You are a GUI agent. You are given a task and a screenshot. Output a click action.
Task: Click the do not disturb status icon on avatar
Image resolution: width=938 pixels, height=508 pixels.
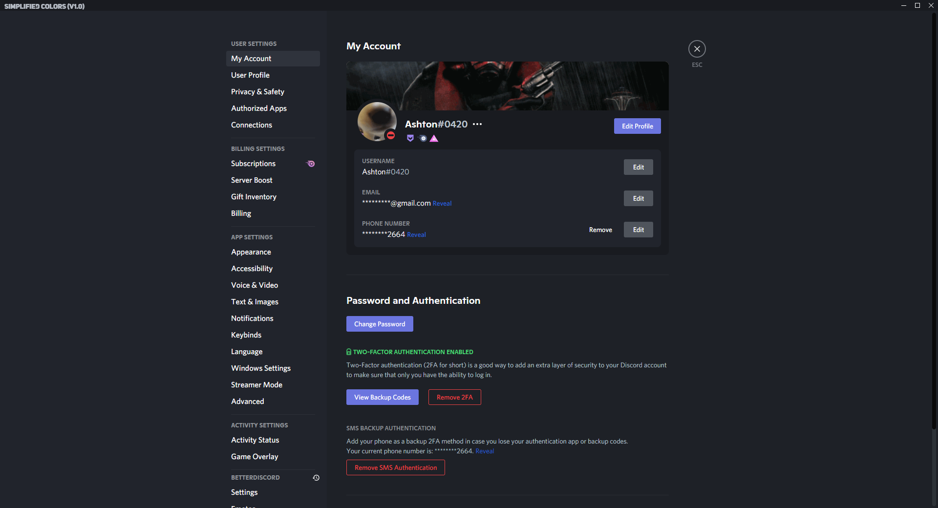click(391, 136)
